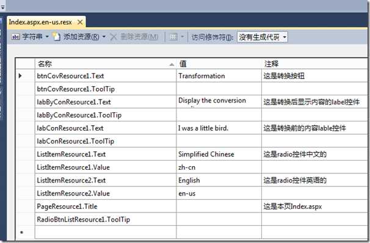Select the labConResource1.Text name cell
Viewport: 370px width, 243px height.
pyautogui.click(x=106, y=128)
